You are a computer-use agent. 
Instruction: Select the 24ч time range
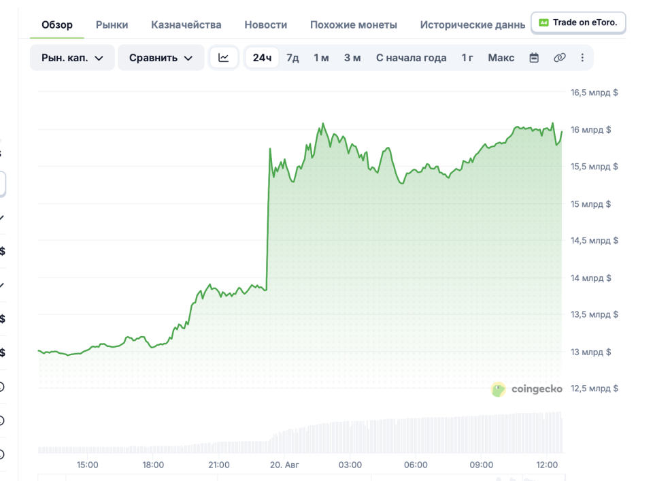tap(262, 57)
